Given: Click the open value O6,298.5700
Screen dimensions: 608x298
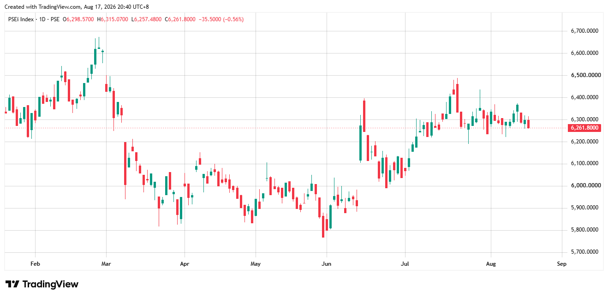Looking at the screenshot, I should click(x=78, y=19).
